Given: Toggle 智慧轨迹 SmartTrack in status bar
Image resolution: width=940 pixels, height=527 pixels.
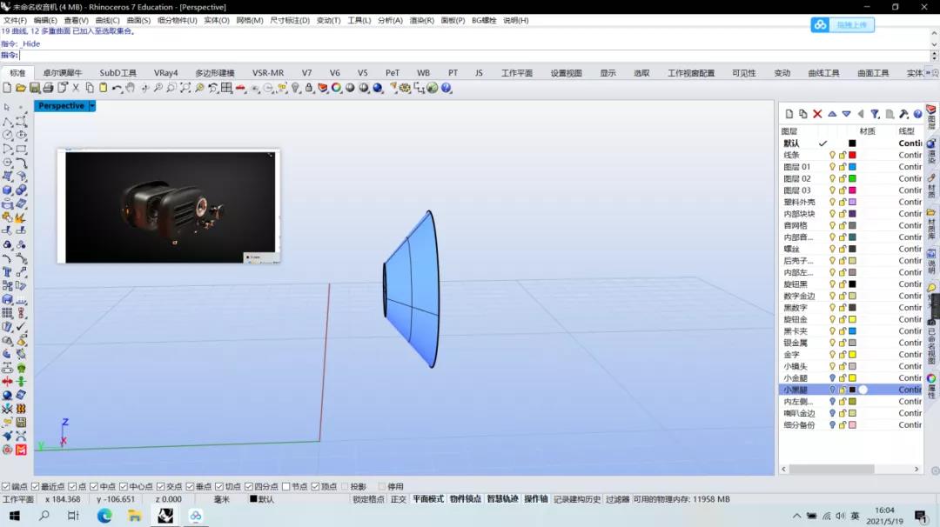Looking at the screenshot, I should pyautogui.click(x=502, y=499).
